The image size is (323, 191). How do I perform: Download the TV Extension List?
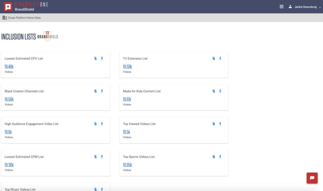220,58
